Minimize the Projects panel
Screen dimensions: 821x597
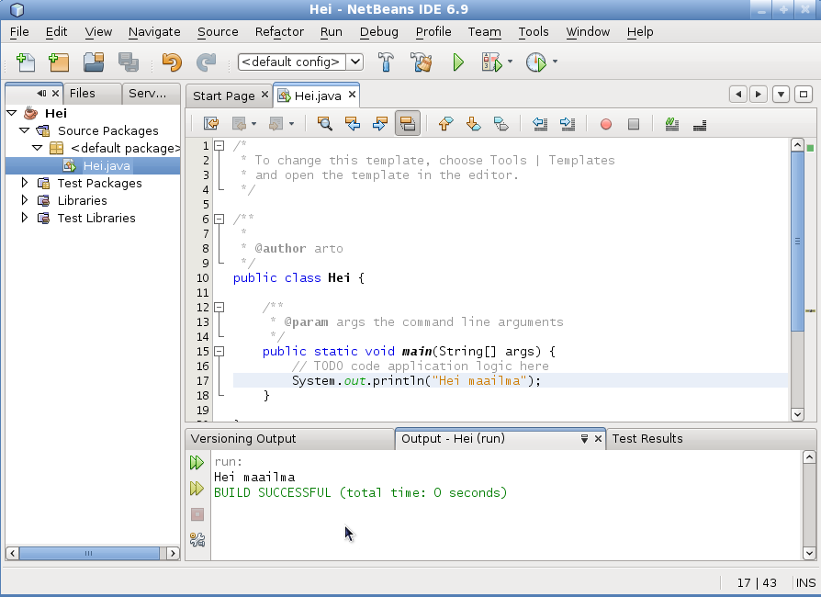41,93
